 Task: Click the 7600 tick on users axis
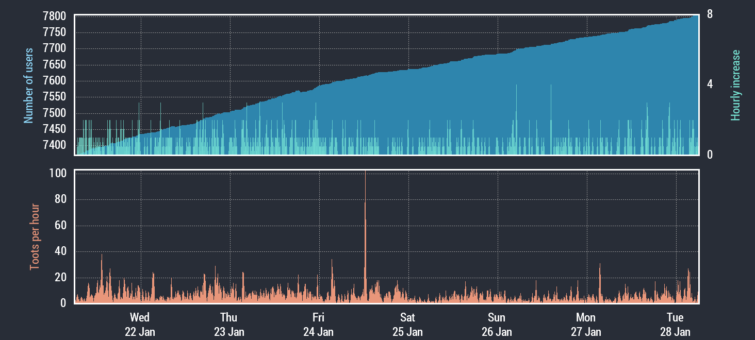pos(54,81)
